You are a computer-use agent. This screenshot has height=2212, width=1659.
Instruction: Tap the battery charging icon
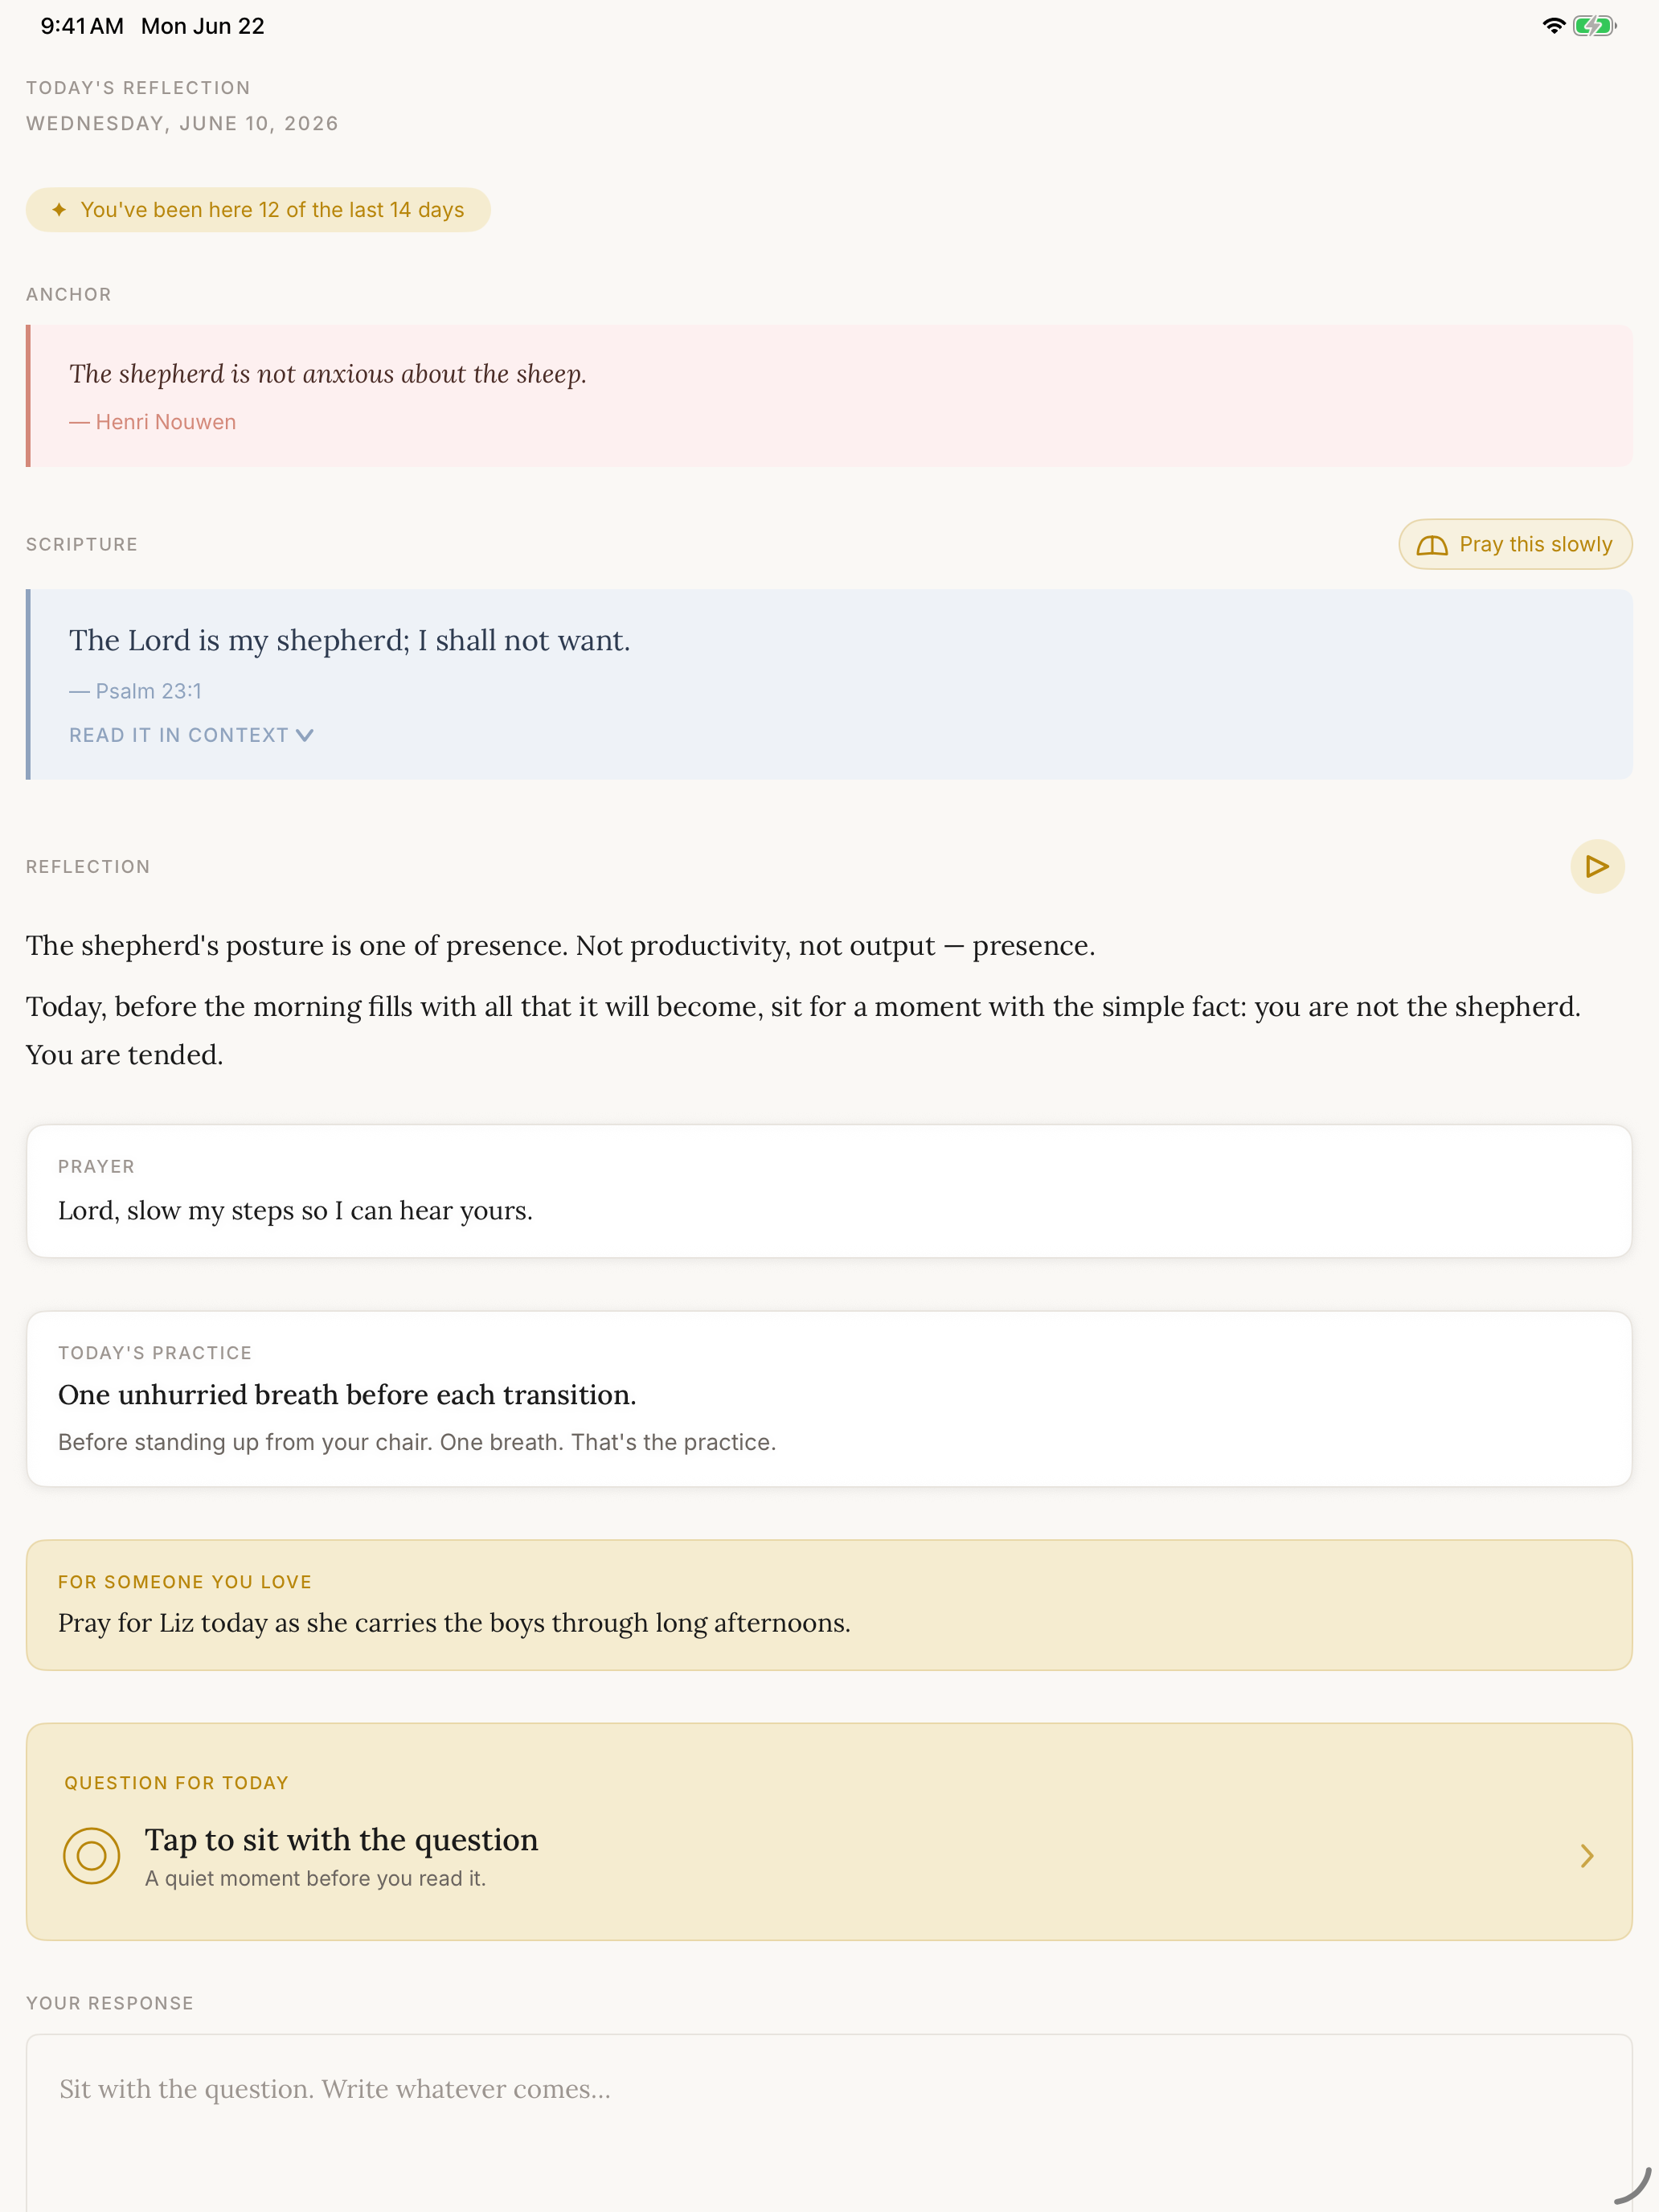click(1594, 26)
